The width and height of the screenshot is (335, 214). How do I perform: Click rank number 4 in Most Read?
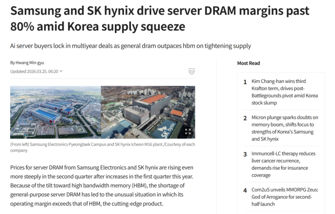pos(245,190)
